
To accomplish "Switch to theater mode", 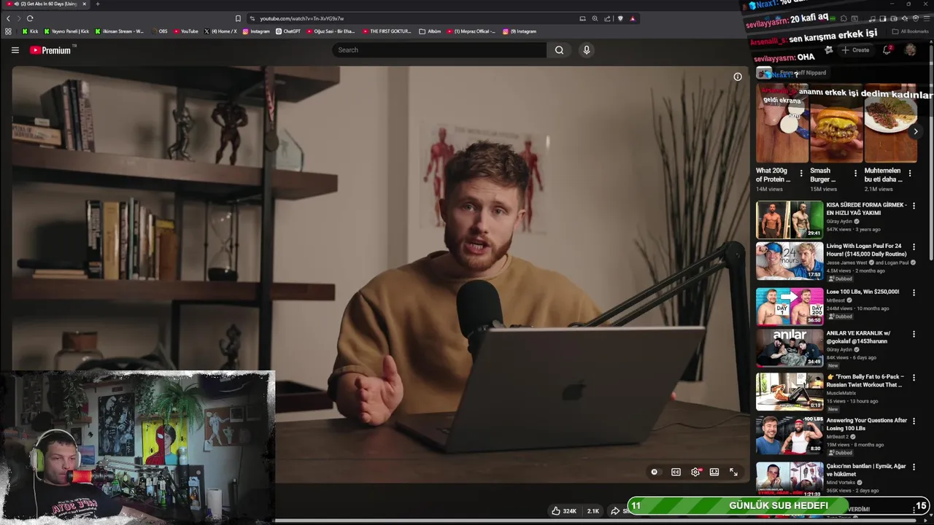I will [714, 472].
